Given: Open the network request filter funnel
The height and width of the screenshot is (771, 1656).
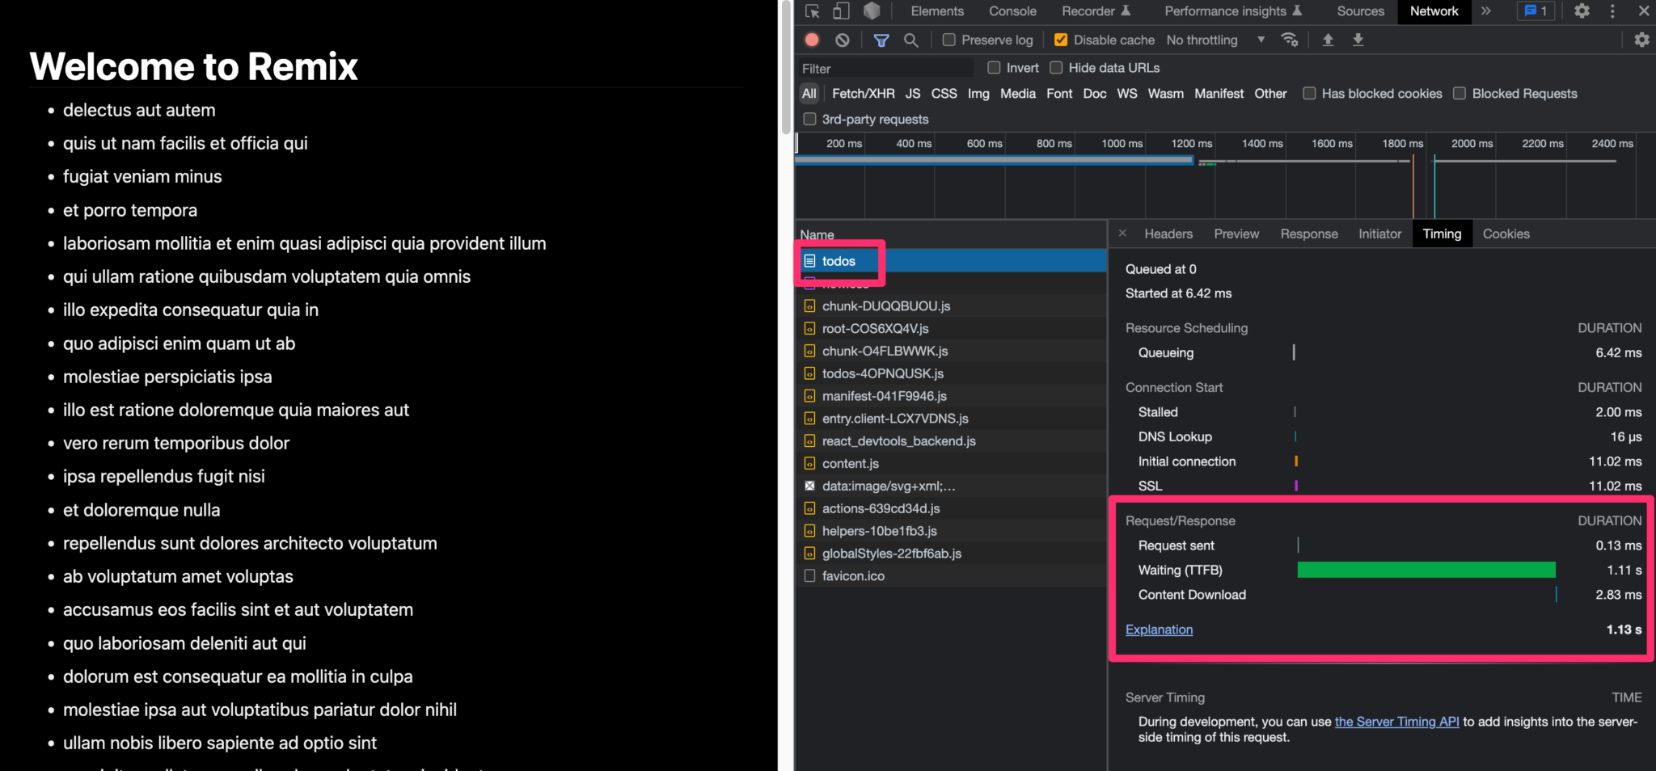Looking at the screenshot, I should coord(881,39).
